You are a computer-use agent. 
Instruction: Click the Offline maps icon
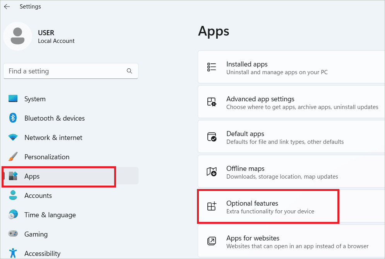click(x=212, y=171)
